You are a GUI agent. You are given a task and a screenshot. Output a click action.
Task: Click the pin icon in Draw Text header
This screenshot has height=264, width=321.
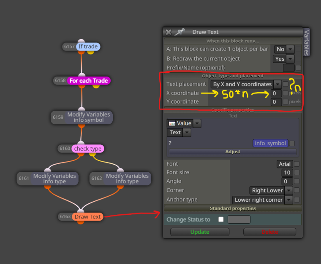pyautogui.click(x=180, y=32)
